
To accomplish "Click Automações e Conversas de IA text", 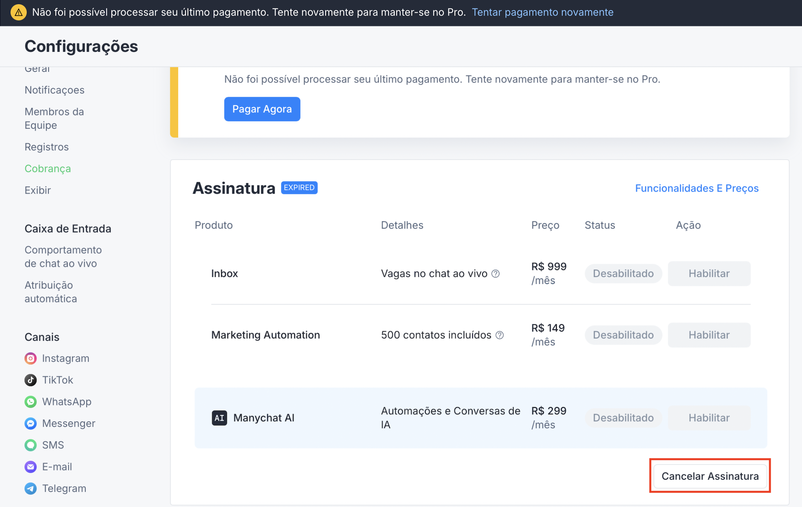I will pos(451,418).
